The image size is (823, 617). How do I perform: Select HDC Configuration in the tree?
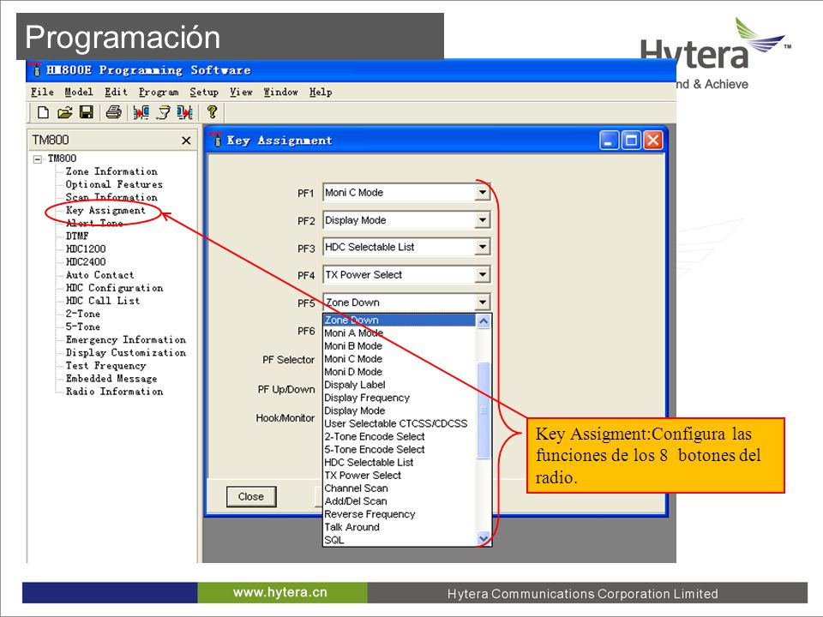pos(114,288)
